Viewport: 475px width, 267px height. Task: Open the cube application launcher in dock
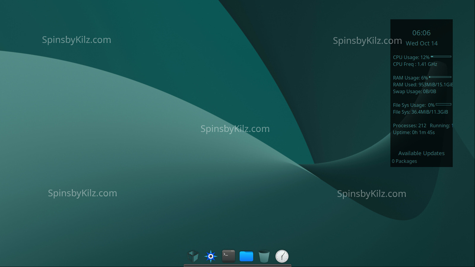(x=193, y=256)
